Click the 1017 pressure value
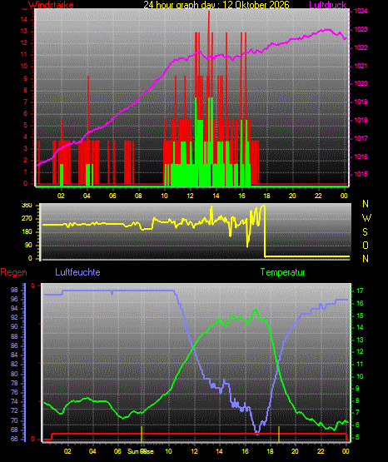The image size is (388, 462). point(361,138)
